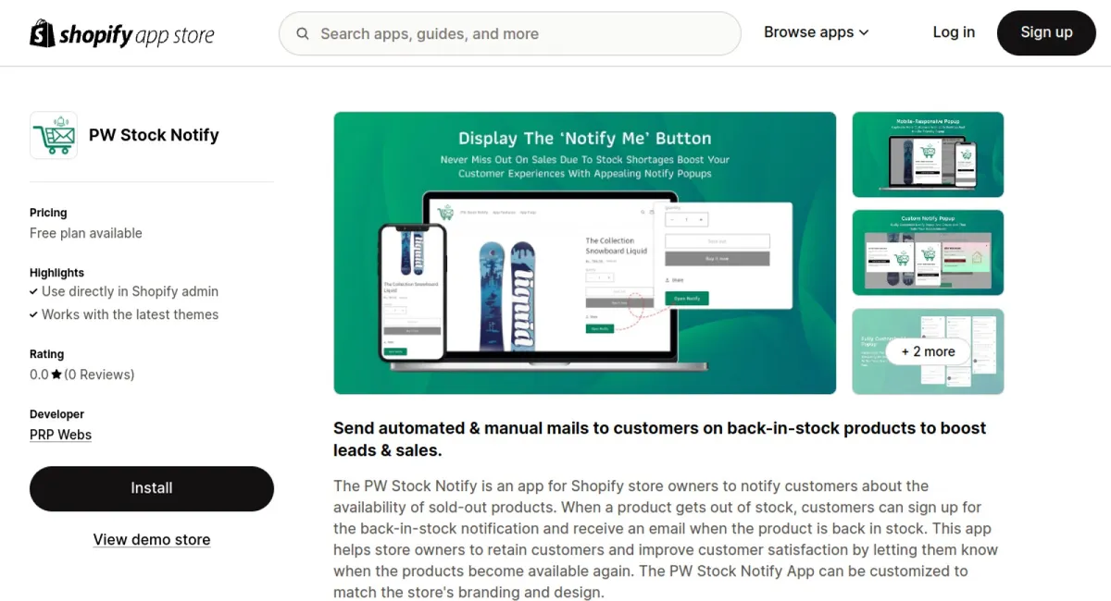Click the 'Works with the latest themes' checkmark
The height and width of the screenshot is (601, 1111).
click(x=34, y=314)
